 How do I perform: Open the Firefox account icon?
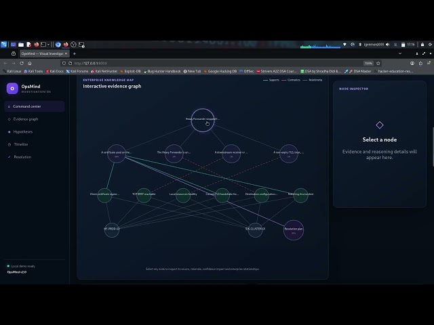(412, 63)
